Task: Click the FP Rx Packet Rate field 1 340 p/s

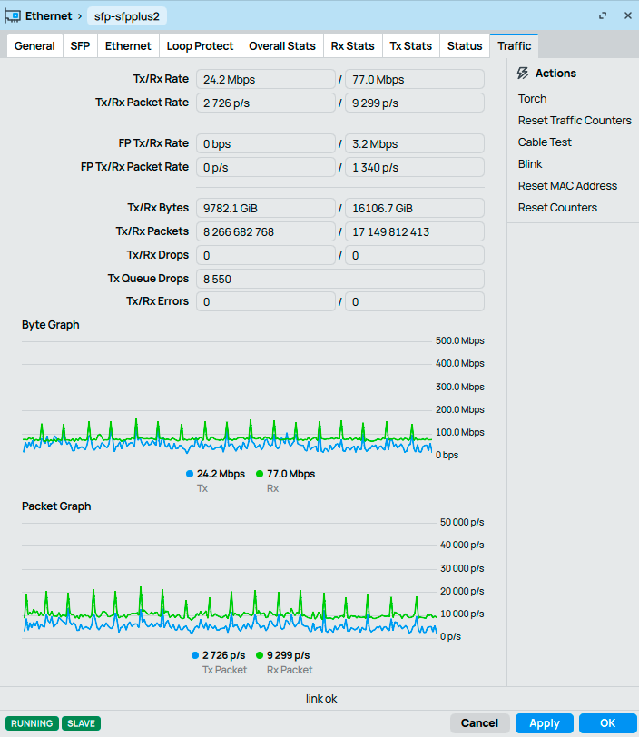Action: point(415,167)
